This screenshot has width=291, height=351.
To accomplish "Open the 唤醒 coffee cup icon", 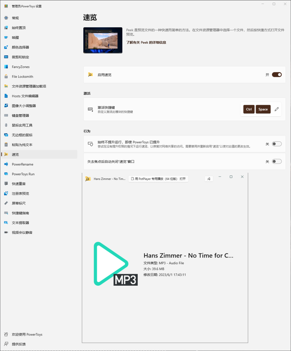I will 6,37.
